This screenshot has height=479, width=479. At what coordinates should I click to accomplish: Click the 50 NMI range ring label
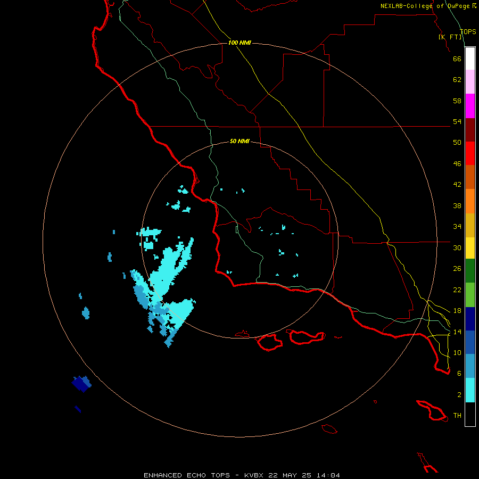click(240, 141)
